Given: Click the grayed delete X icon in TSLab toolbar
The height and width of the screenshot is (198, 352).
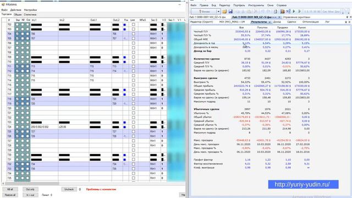Looking at the screenshot, I should click(x=256, y=12).
